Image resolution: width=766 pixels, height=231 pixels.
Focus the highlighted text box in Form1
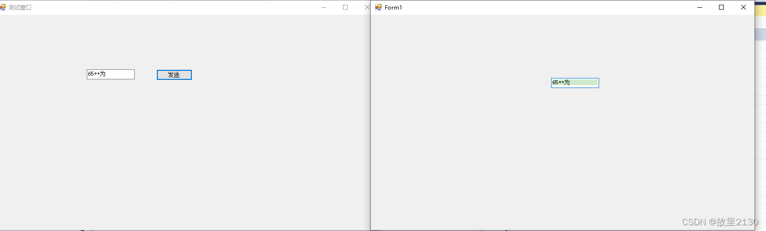[x=575, y=83]
